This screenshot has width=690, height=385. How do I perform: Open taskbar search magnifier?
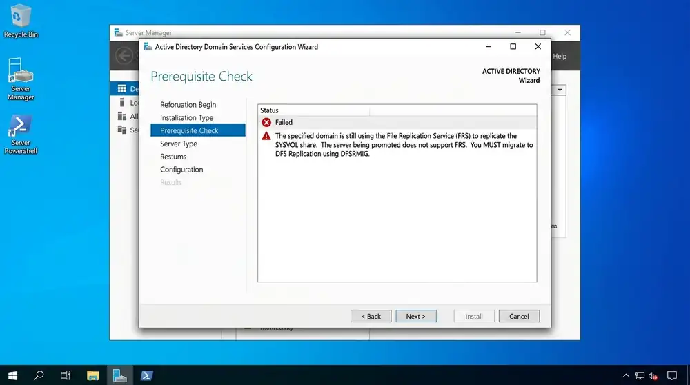(x=39, y=375)
